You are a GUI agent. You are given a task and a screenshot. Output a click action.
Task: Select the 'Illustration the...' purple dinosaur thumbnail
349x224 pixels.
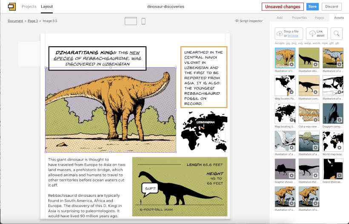(309, 169)
